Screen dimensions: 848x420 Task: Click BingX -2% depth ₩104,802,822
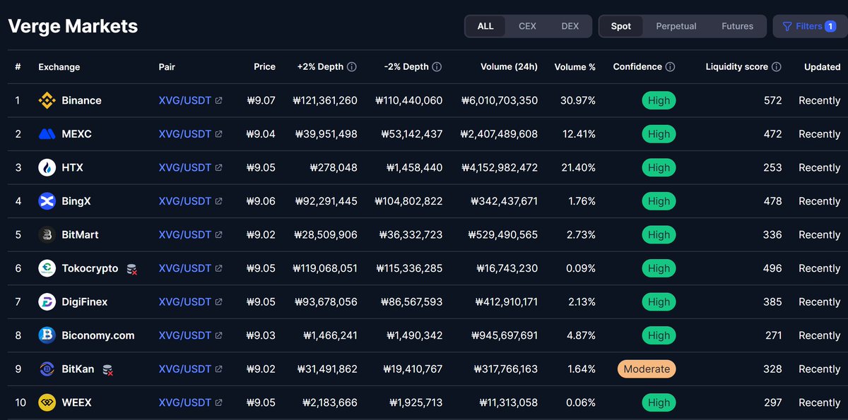pos(409,201)
